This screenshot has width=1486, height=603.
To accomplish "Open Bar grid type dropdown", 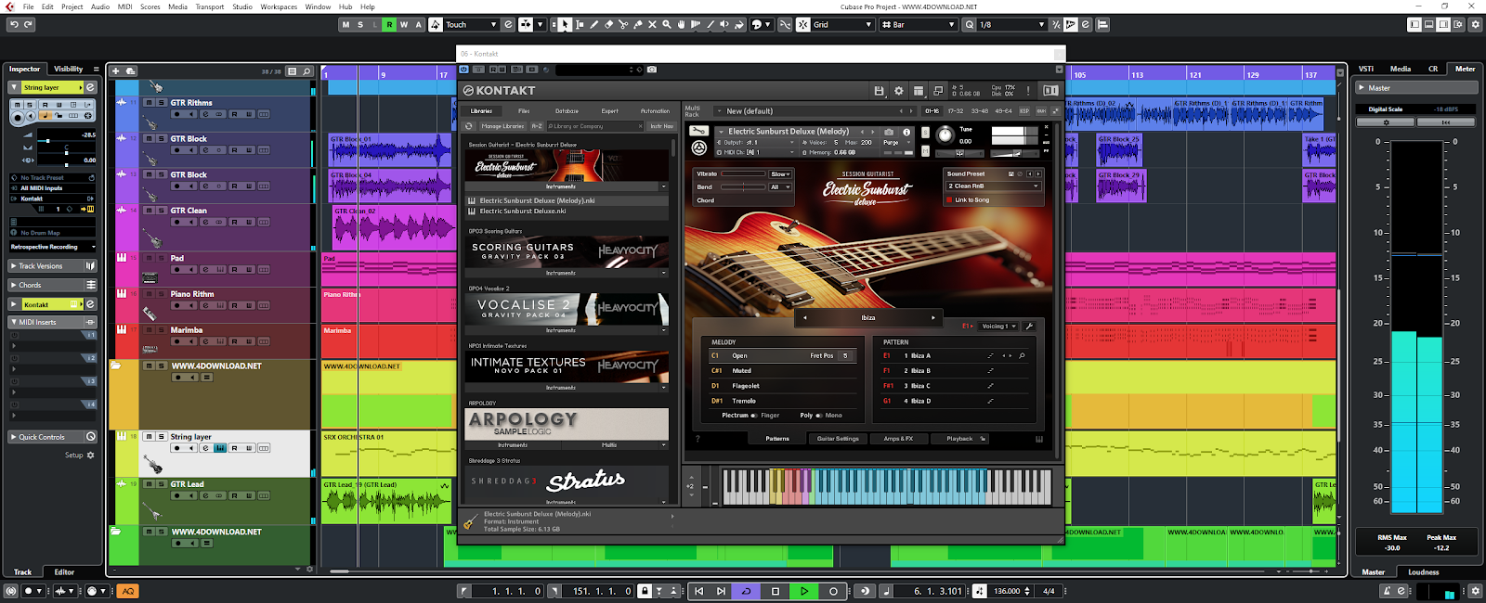I will (919, 24).
